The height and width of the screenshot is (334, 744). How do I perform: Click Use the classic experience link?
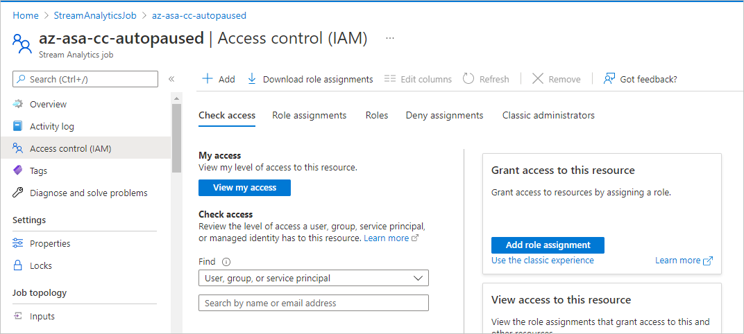(542, 261)
